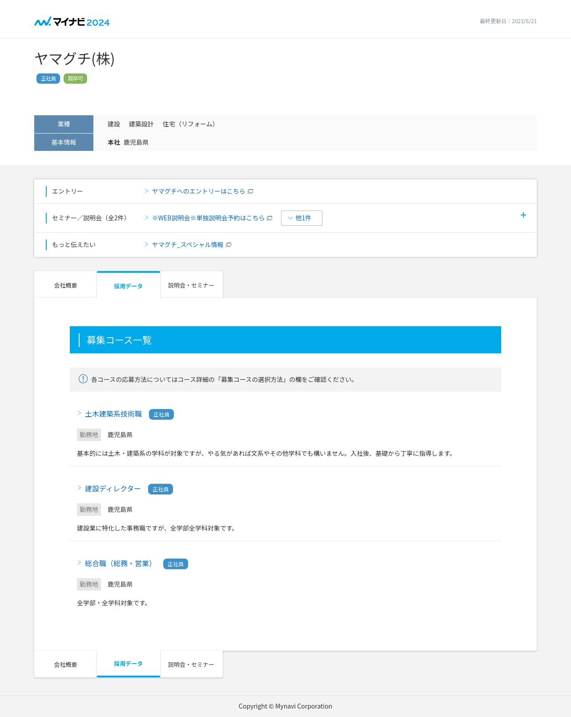Click the external-link icon after ヤマグチ_スペシャル情報

click(229, 245)
